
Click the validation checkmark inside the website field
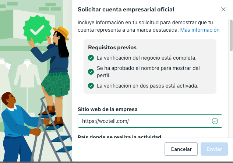[215, 121]
